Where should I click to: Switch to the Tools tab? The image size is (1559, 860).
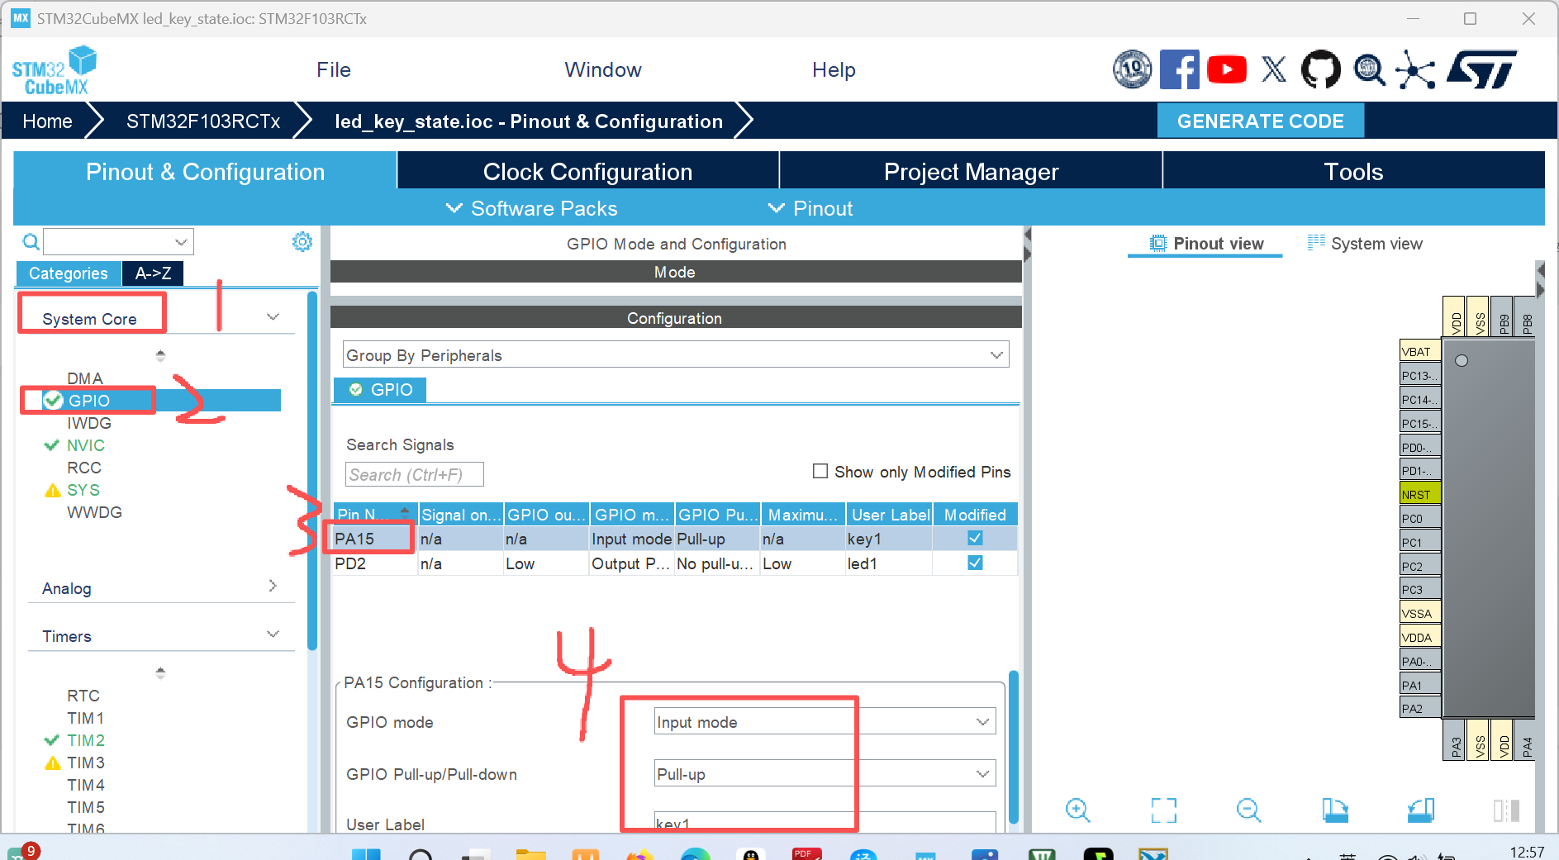[x=1353, y=171]
